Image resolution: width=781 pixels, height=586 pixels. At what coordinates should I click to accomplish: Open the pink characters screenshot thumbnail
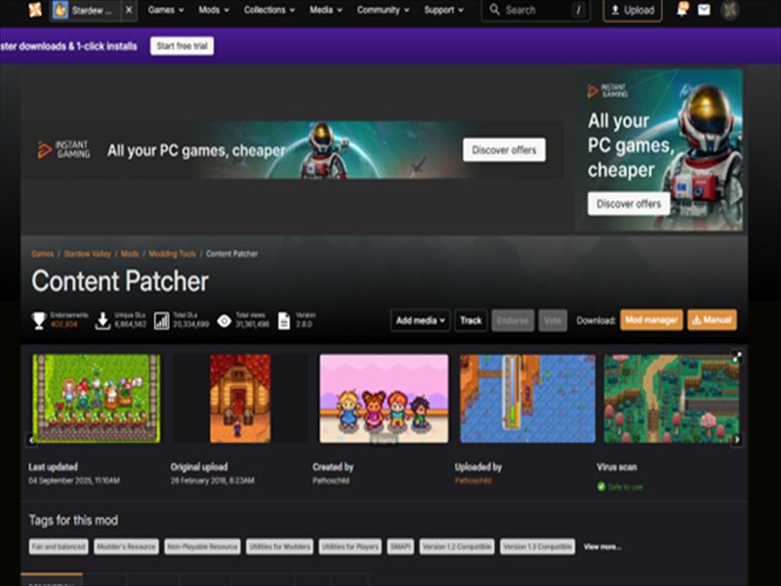click(384, 398)
